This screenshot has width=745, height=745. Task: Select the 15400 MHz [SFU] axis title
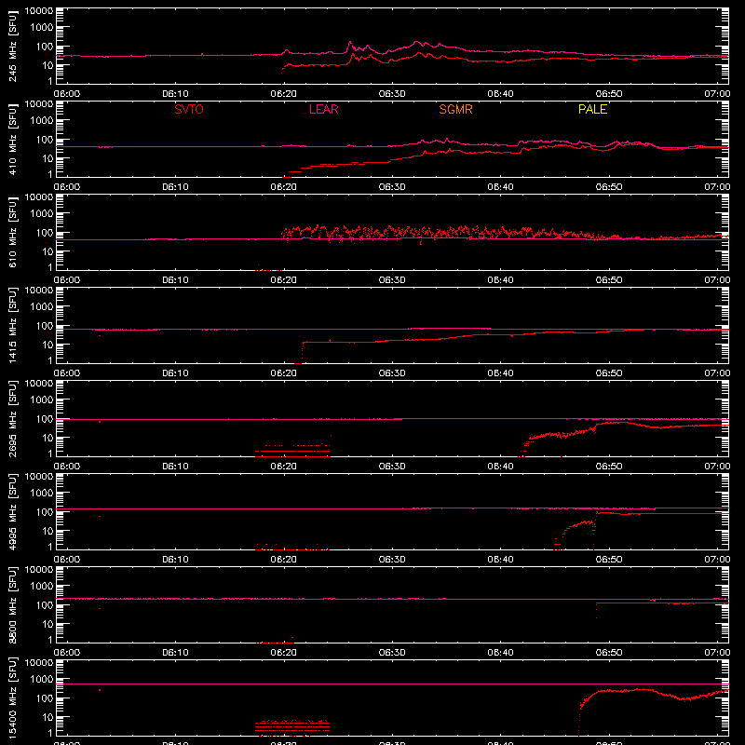13,698
